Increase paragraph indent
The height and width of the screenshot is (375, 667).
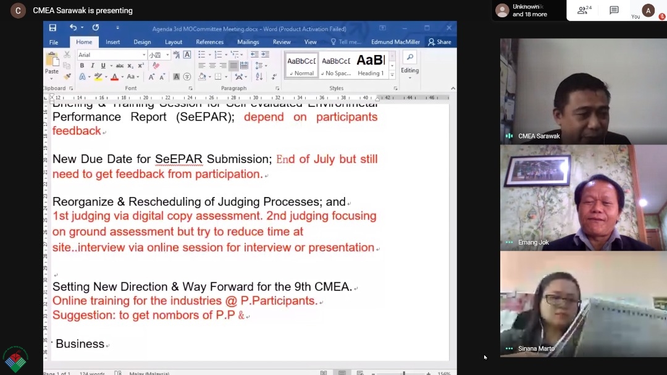point(265,55)
